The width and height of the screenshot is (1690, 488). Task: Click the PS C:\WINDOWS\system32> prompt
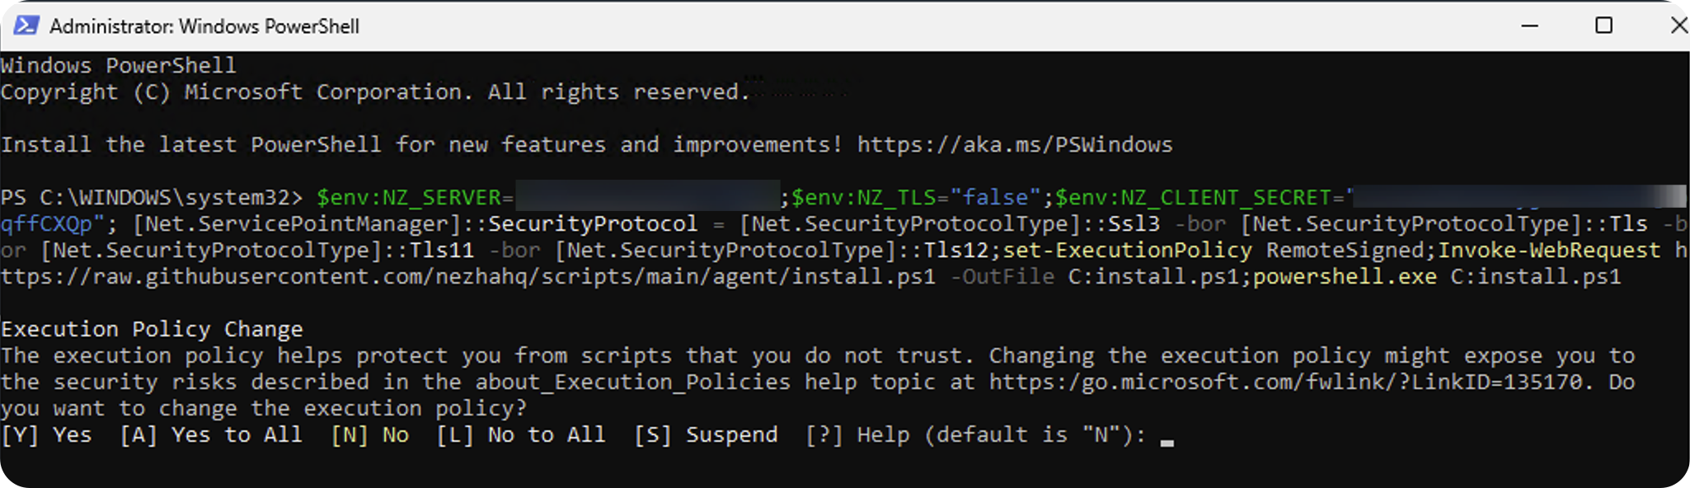[152, 198]
